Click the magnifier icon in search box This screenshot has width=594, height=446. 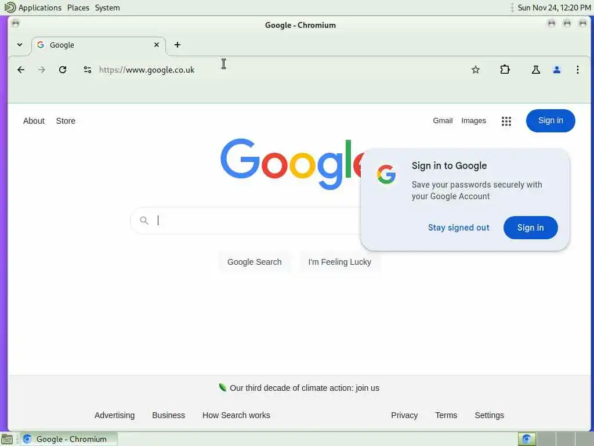[144, 220]
